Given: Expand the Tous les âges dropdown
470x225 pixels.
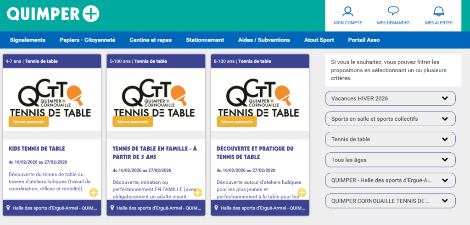Looking at the screenshot, I should pos(390,160).
